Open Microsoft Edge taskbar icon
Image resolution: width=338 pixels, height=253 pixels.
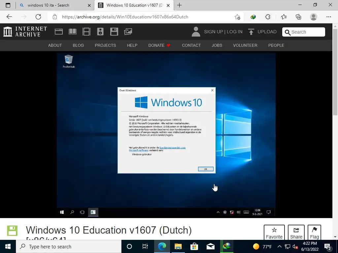(x=162, y=246)
